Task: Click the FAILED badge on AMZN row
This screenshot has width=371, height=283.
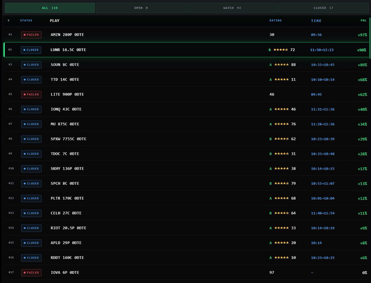Action: [x=31, y=35]
